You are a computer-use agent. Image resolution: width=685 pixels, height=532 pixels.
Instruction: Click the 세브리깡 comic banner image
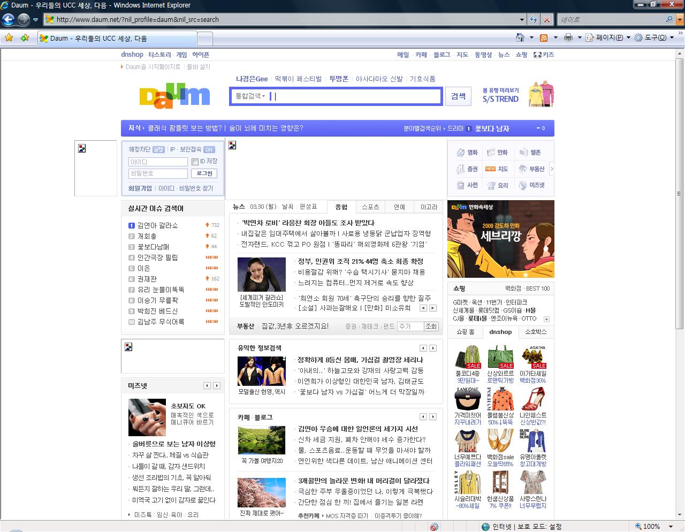[x=500, y=239]
